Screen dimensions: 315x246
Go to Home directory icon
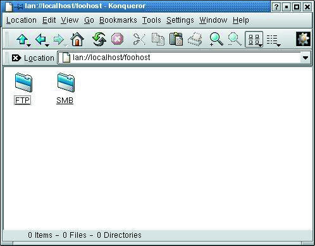pos(77,39)
